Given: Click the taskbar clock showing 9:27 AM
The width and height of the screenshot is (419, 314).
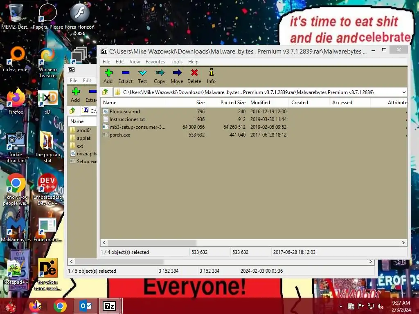Looking at the screenshot, I should (401, 306).
